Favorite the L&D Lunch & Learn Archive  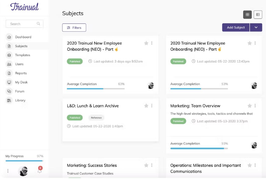click(146, 106)
